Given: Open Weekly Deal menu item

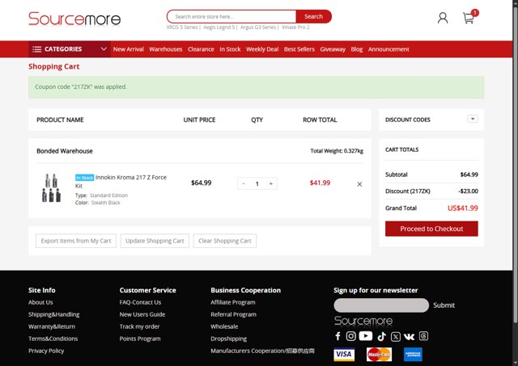Looking at the screenshot, I should [262, 49].
